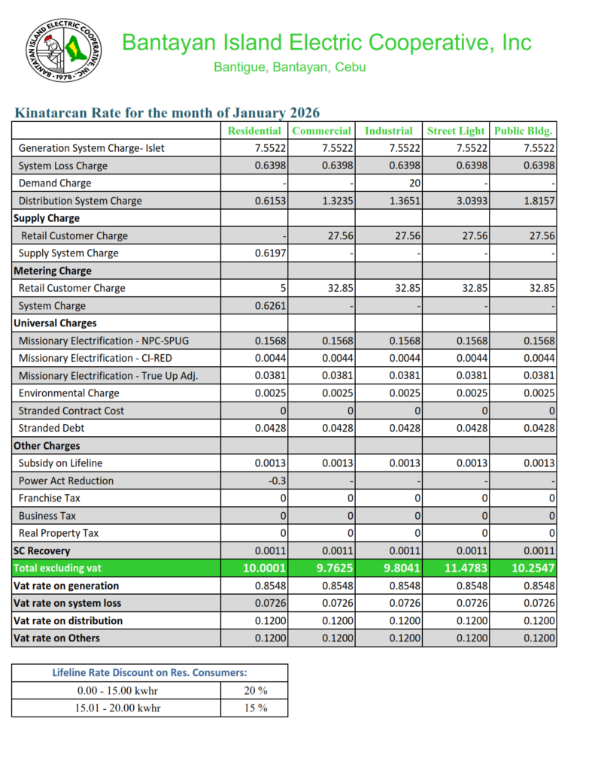
Task: Click the Universal Charges section heading
Action: (55, 323)
